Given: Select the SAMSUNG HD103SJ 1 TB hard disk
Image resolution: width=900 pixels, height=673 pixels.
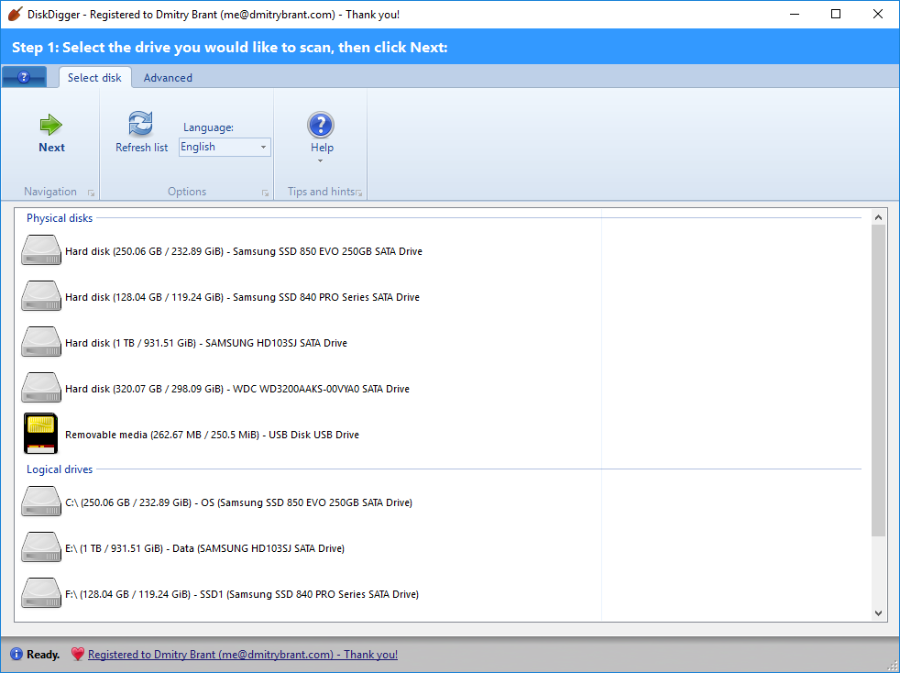Looking at the screenshot, I should [205, 343].
